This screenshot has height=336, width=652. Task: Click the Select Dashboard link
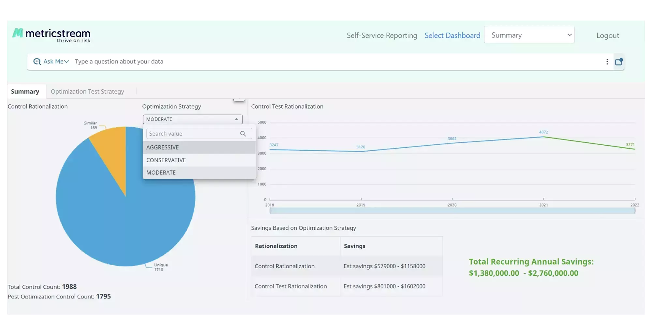point(452,35)
